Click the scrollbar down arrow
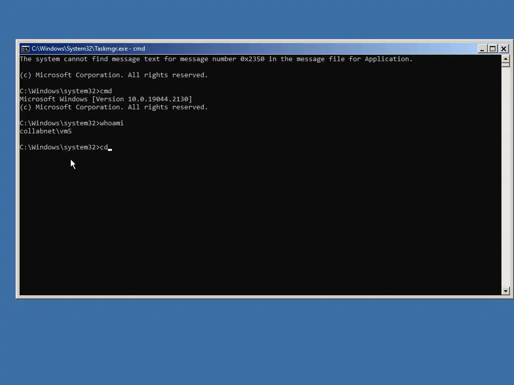Viewport: 514px width, 385px height. [x=505, y=291]
